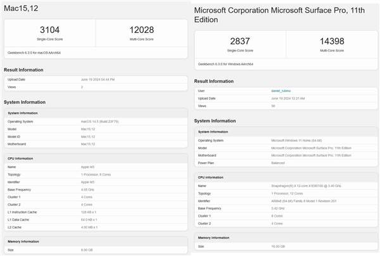
Task: Click the 2837 single-core score
Action: 240,41
